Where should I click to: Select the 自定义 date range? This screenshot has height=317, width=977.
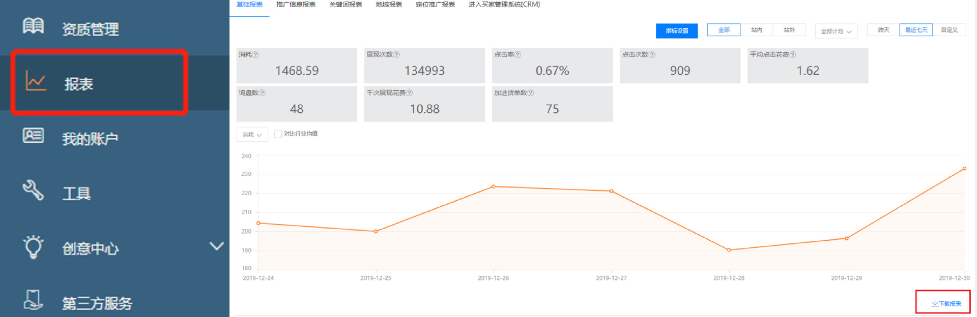coord(949,30)
